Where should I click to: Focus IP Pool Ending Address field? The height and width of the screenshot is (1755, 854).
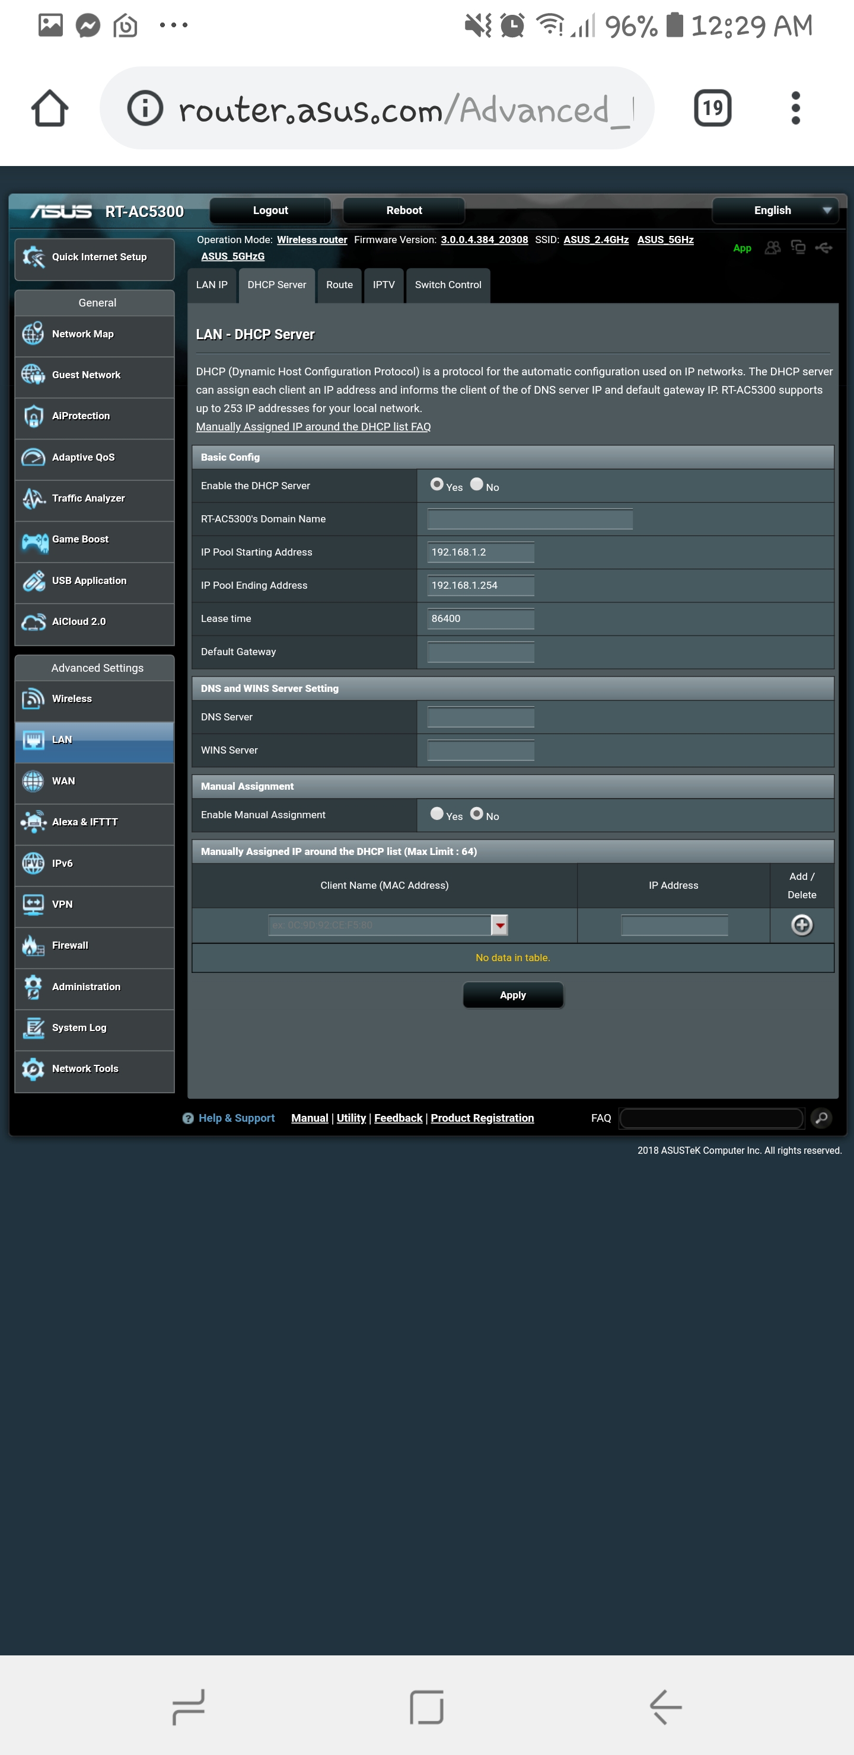(x=480, y=586)
